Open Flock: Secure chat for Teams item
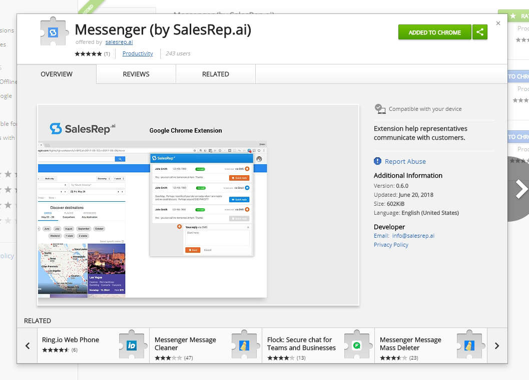The height and width of the screenshot is (380, 529). 318,346
